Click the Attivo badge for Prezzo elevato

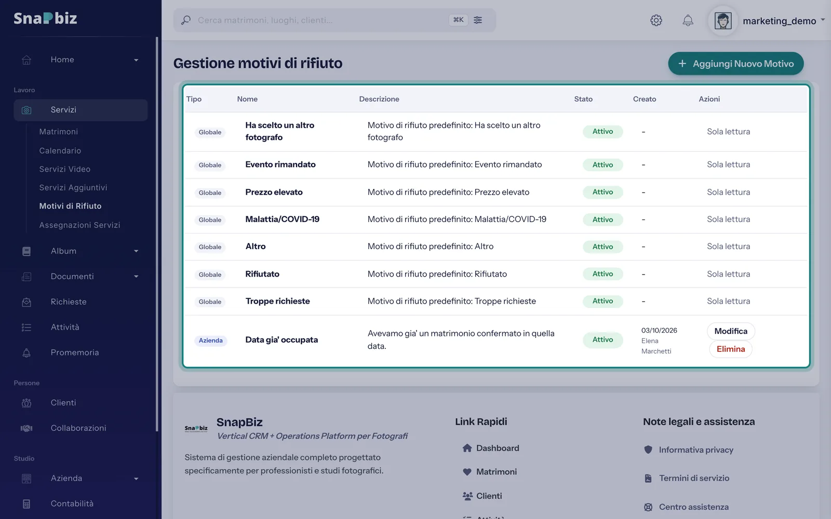pyautogui.click(x=603, y=192)
